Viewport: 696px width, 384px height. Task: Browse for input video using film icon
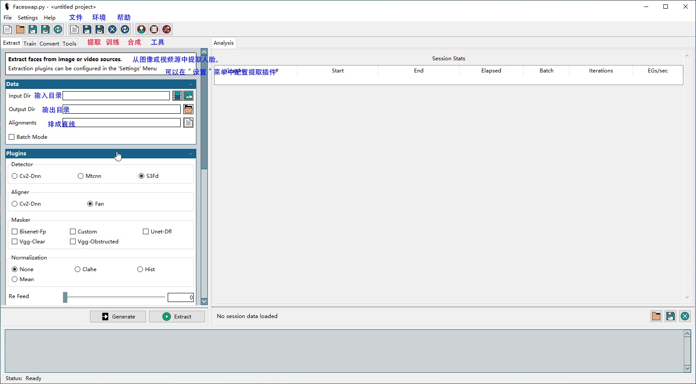(x=177, y=96)
